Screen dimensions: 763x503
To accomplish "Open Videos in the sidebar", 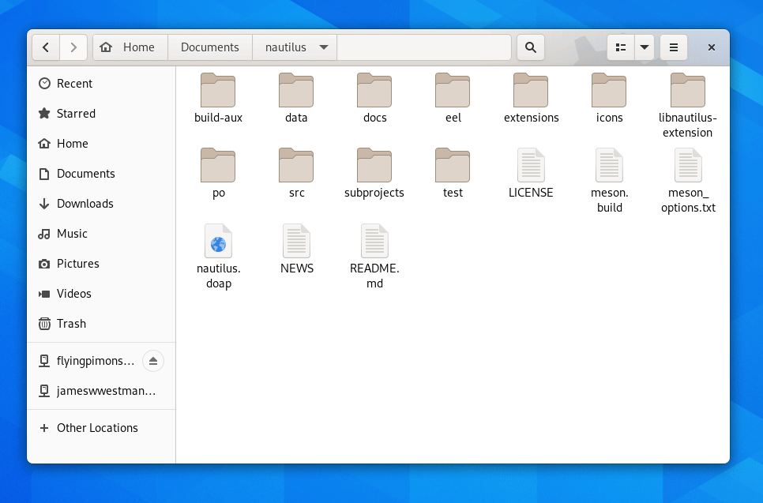I will (101, 294).
